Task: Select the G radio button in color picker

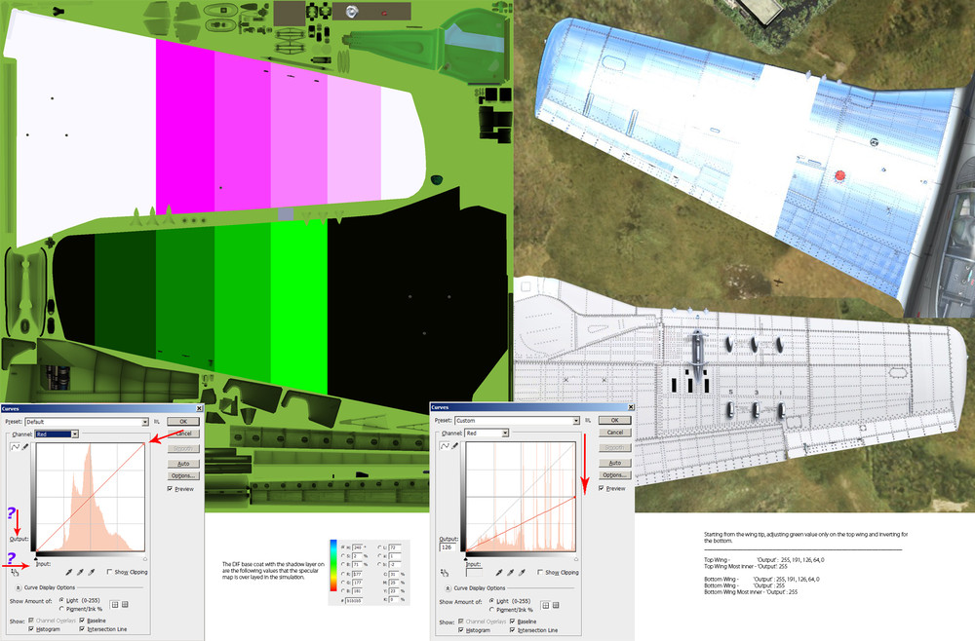Action: click(342, 583)
